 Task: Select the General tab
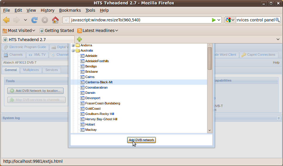tap(11, 70)
